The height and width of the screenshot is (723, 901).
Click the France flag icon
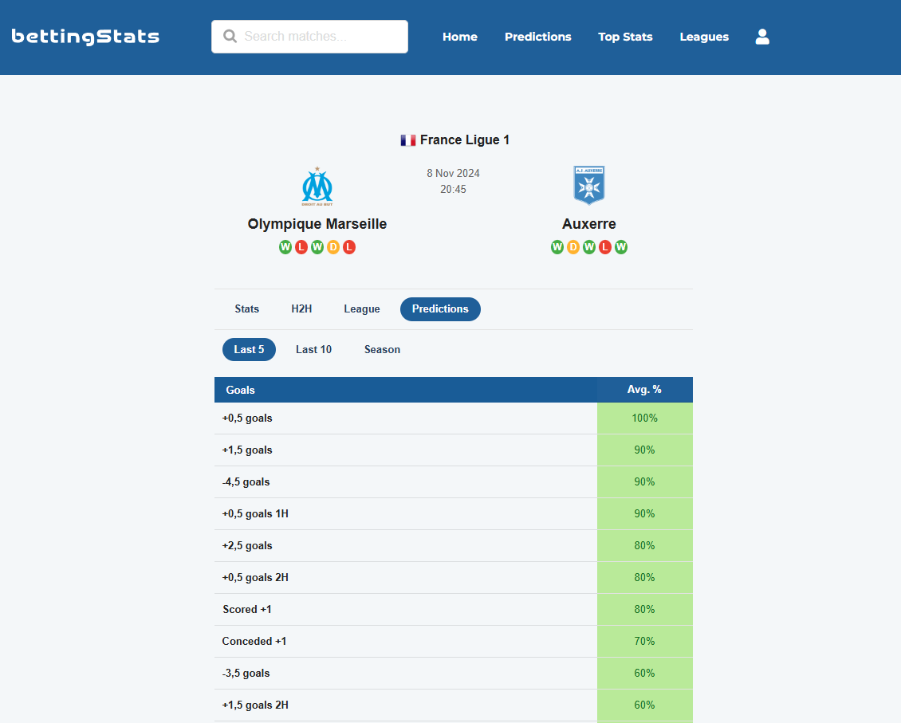pyautogui.click(x=408, y=140)
